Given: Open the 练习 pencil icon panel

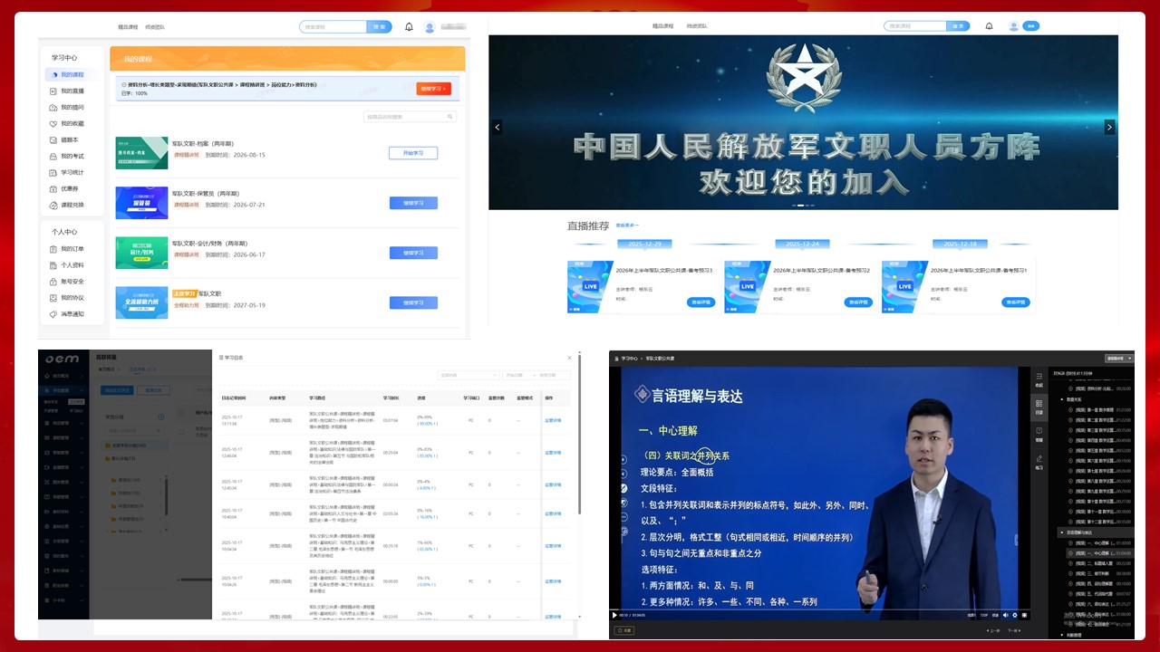Looking at the screenshot, I should click(1039, 461).
